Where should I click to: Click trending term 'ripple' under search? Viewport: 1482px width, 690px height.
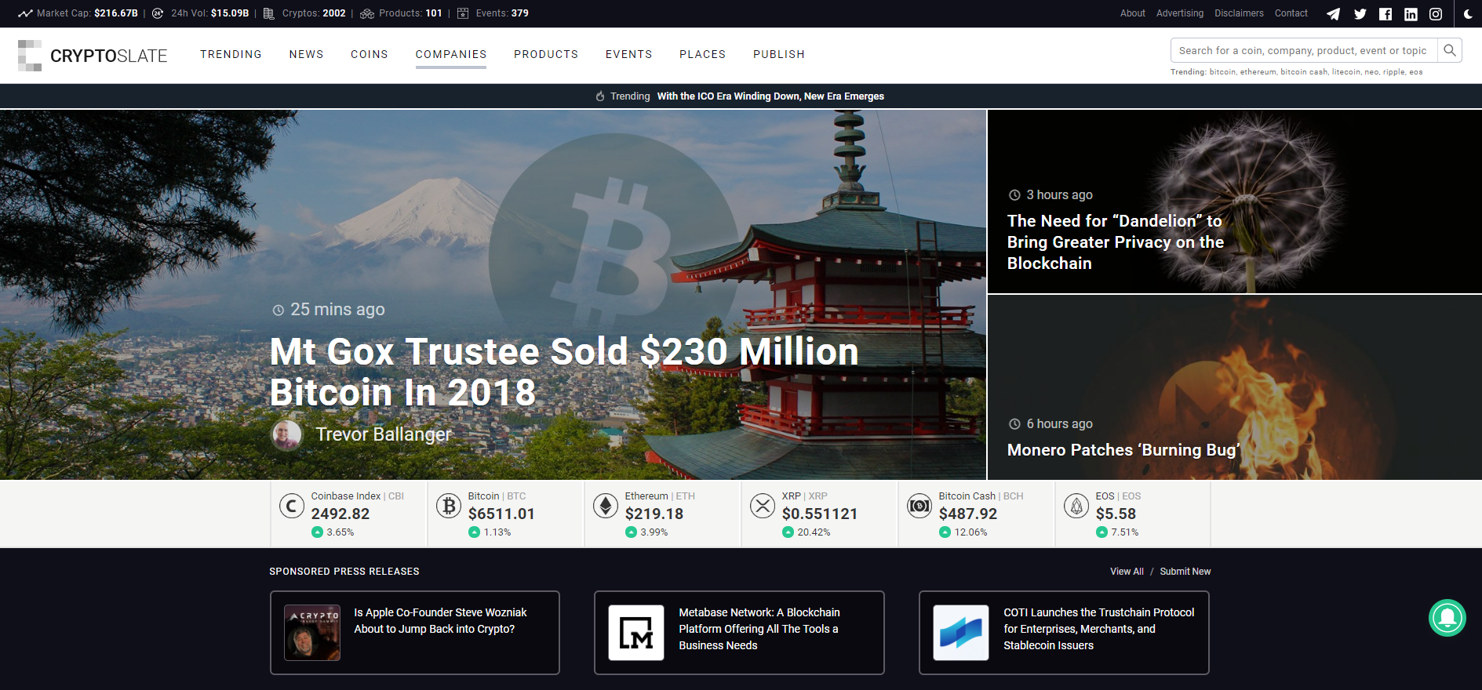[x=1393, y=72]
